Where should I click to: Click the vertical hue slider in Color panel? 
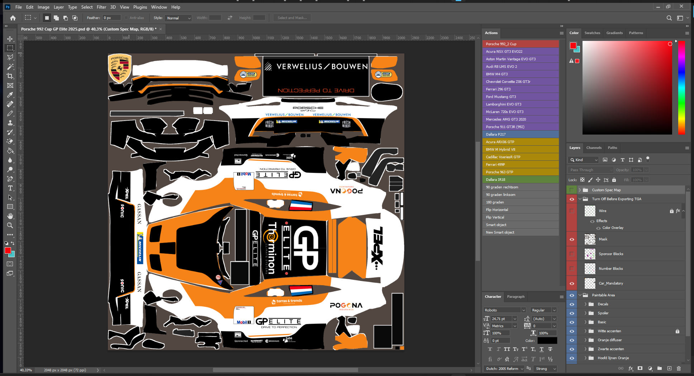[681, 88]
